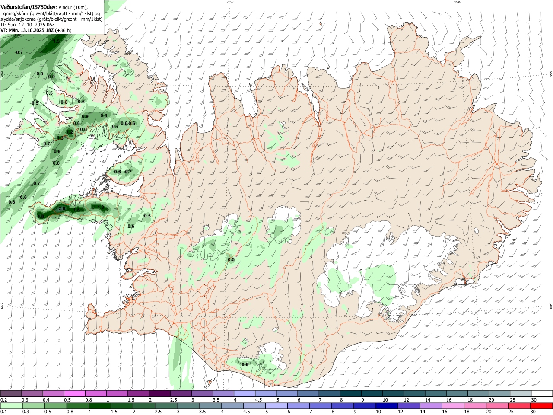This screenshot has height=415, width=553.
Task: Click the "15W" longitude label
Action: tap(458, 2)
